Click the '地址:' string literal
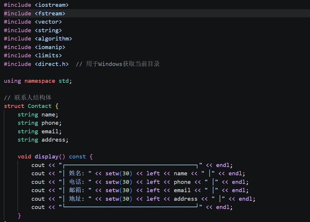Image resolution: width=310 pixels, height=222 pixels. [x=76, y=198]
